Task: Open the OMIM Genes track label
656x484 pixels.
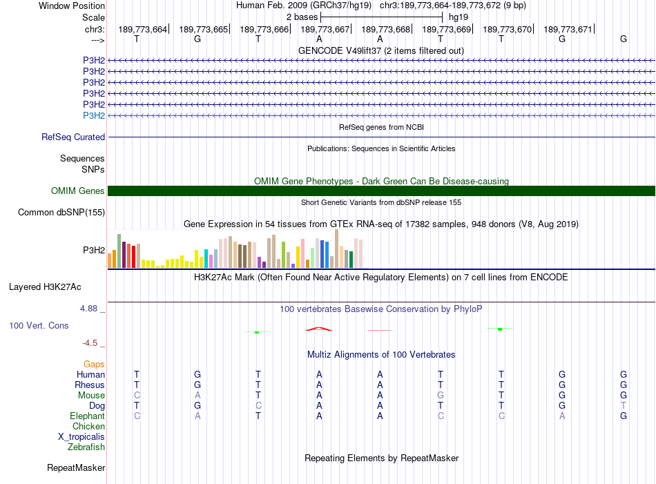Action: pyautogui.click(x=78, y=191)
